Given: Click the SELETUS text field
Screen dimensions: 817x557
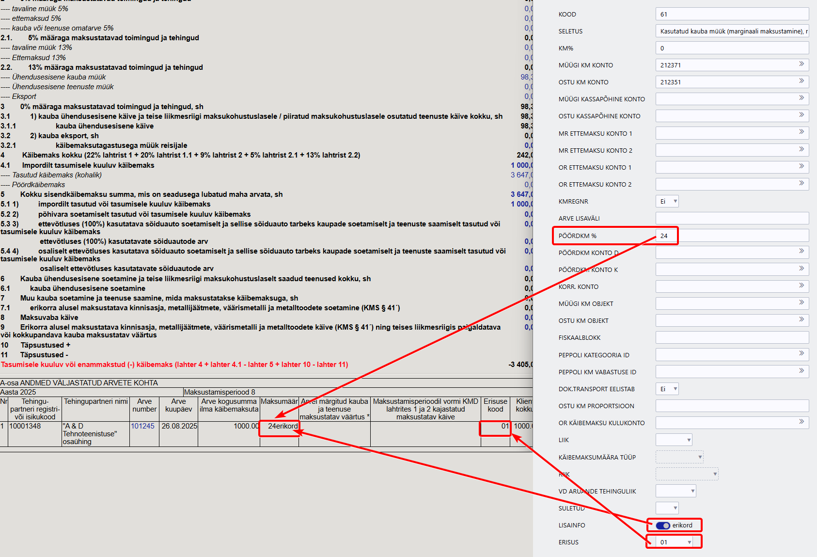Looking at the screenshot, I should click(732, 31).
